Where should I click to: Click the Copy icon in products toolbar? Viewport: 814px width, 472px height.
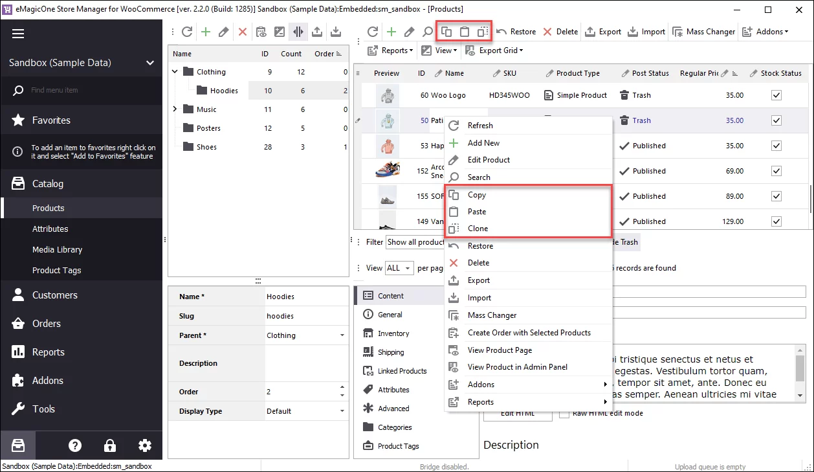[x=446, y=32]
